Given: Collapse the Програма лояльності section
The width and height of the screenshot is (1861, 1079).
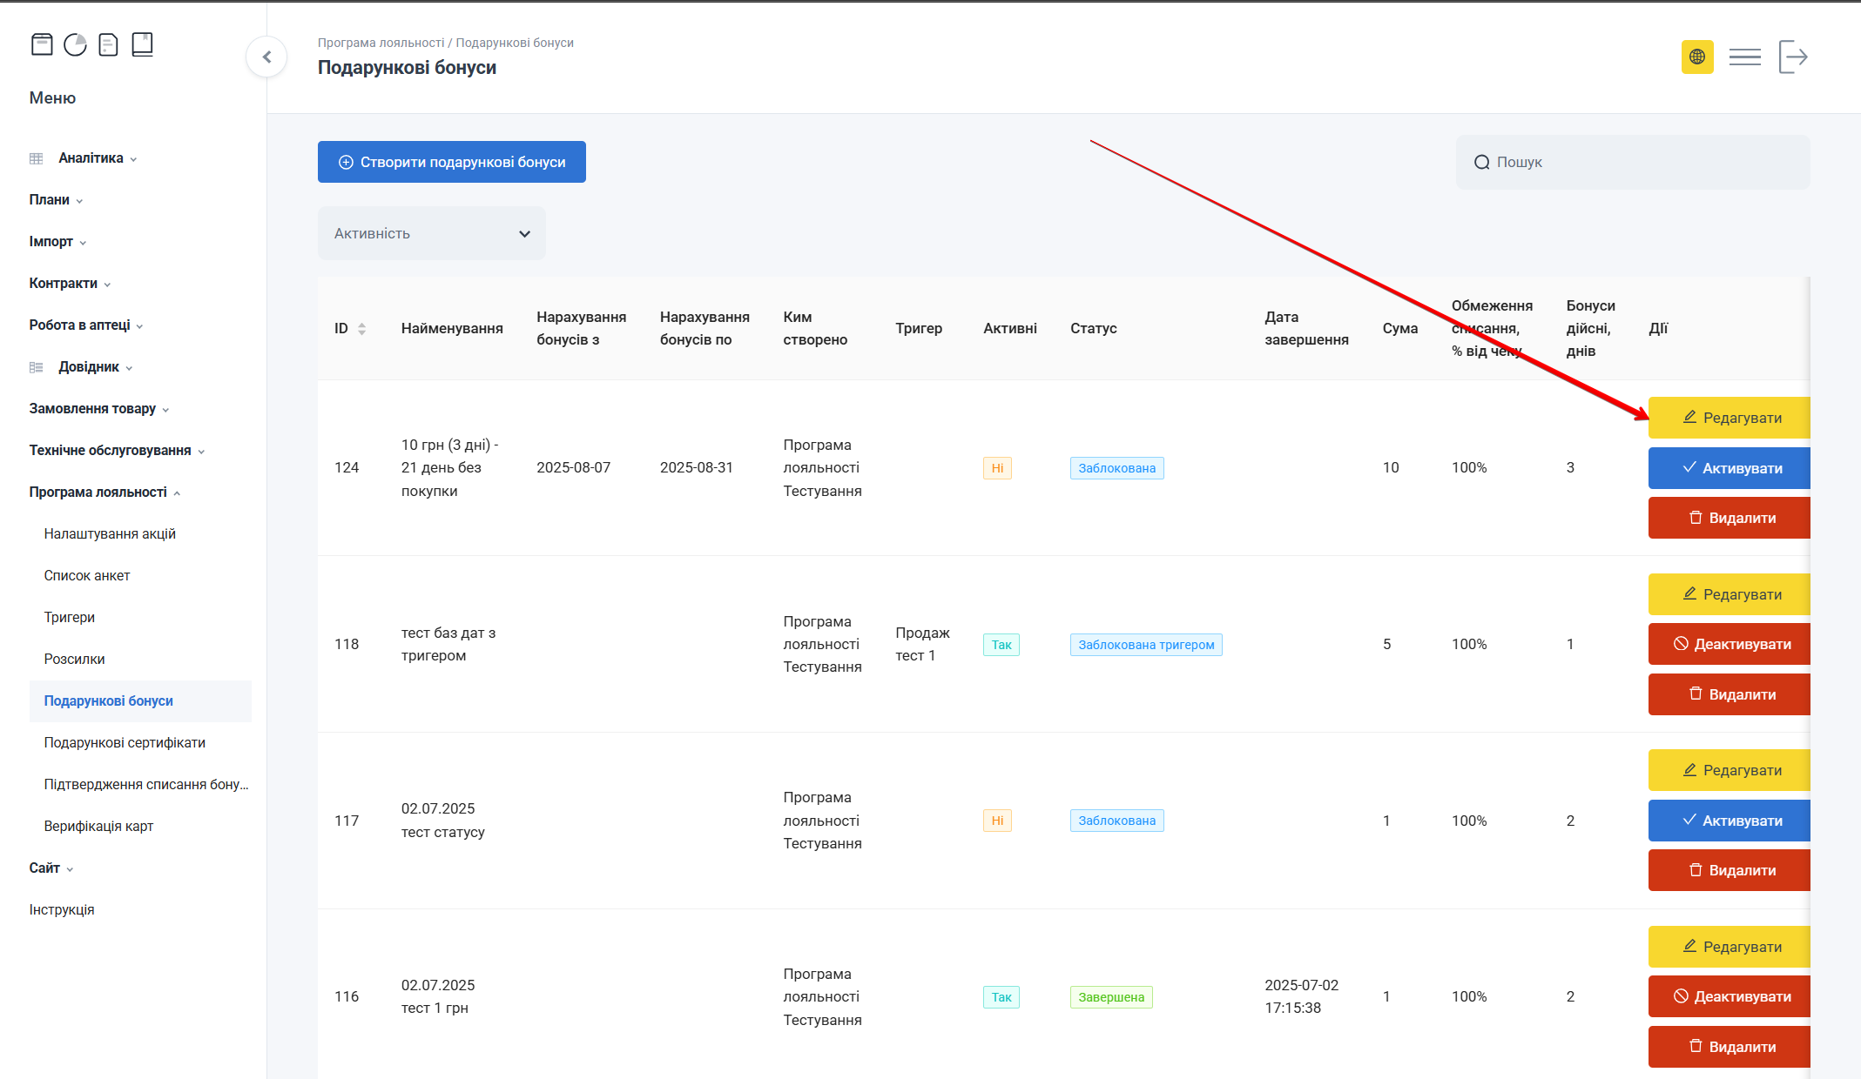Looking at the screenshot, I should 104,493.
